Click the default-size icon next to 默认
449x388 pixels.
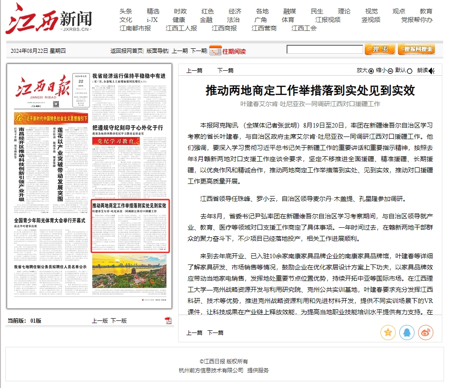click(x=410, y=71)
